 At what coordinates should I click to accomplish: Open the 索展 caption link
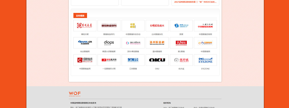coord(181,34)
